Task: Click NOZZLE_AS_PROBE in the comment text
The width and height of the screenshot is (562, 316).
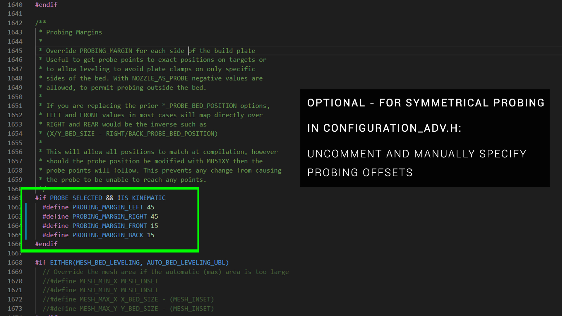Action: click(160, 78)
